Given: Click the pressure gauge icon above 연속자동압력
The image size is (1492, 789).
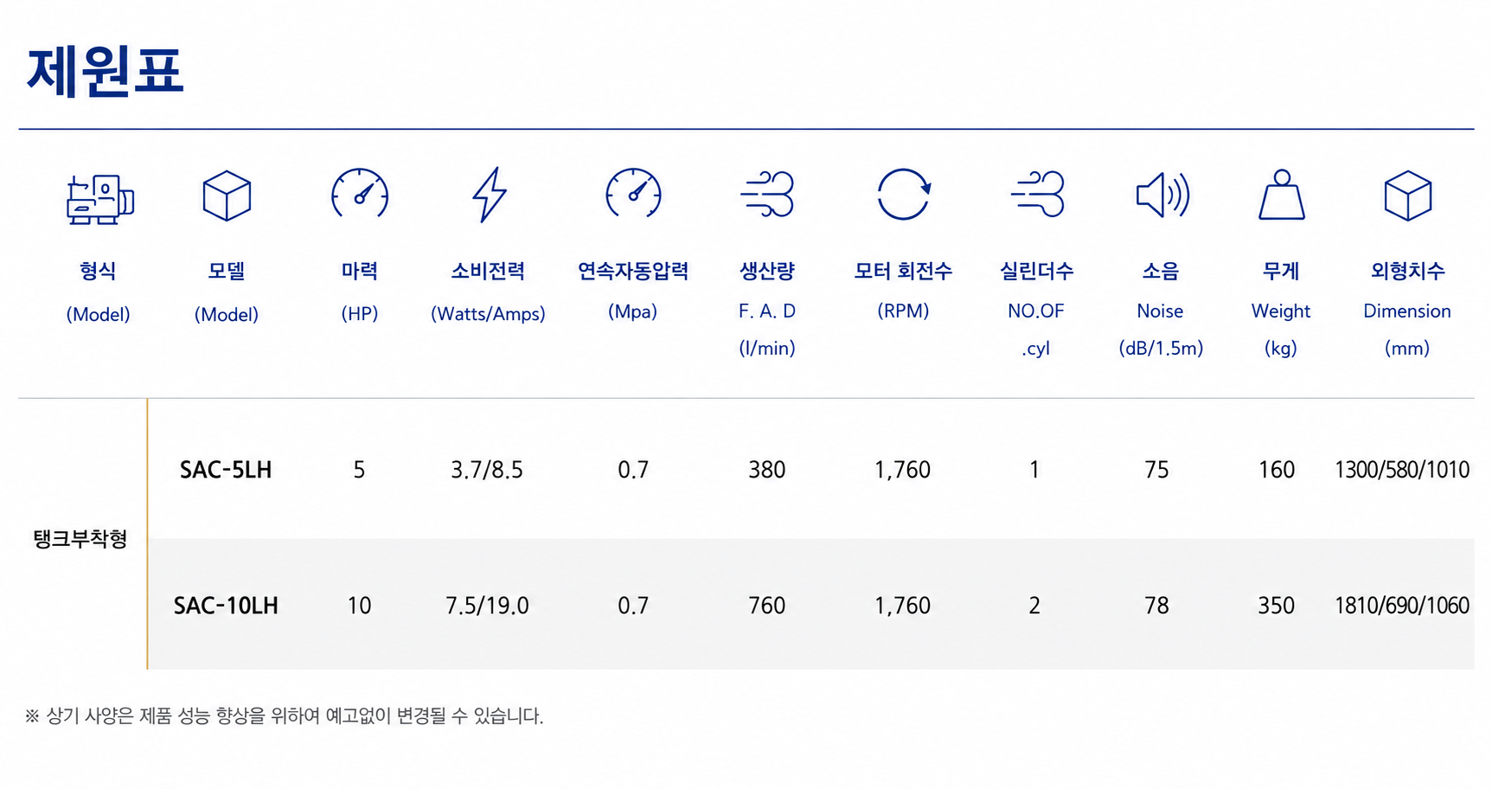Looking at the screenshot, I should click(x=633, y=195).
